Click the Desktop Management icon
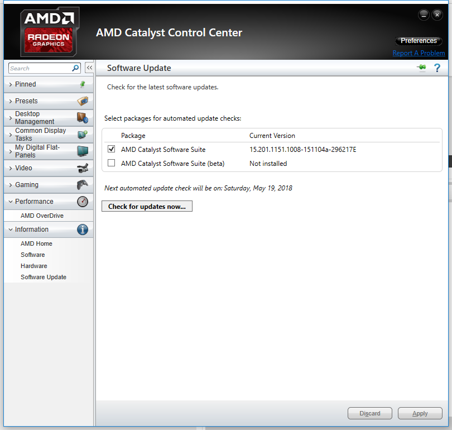 pos(83,118)
